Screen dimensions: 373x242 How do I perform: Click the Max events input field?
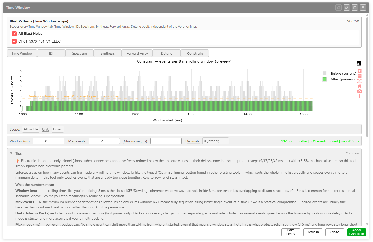[104, 141]
